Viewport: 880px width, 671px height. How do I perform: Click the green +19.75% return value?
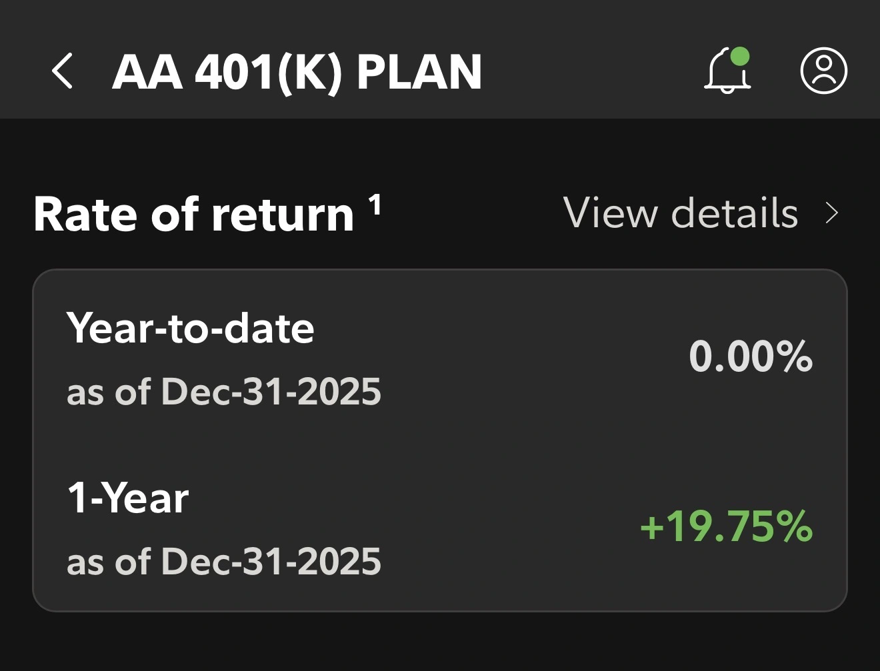[726, 526]
